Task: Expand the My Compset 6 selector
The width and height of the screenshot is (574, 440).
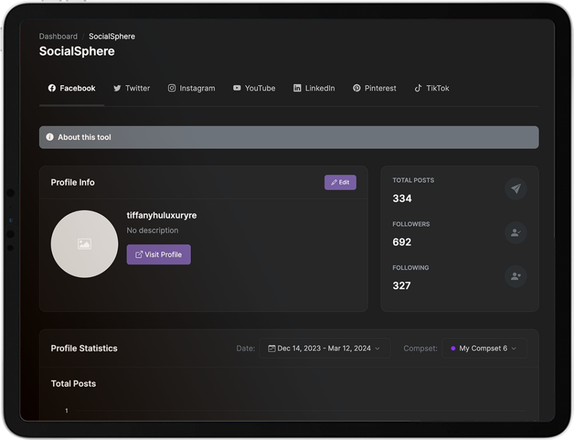Action: [x=484, y=348]
